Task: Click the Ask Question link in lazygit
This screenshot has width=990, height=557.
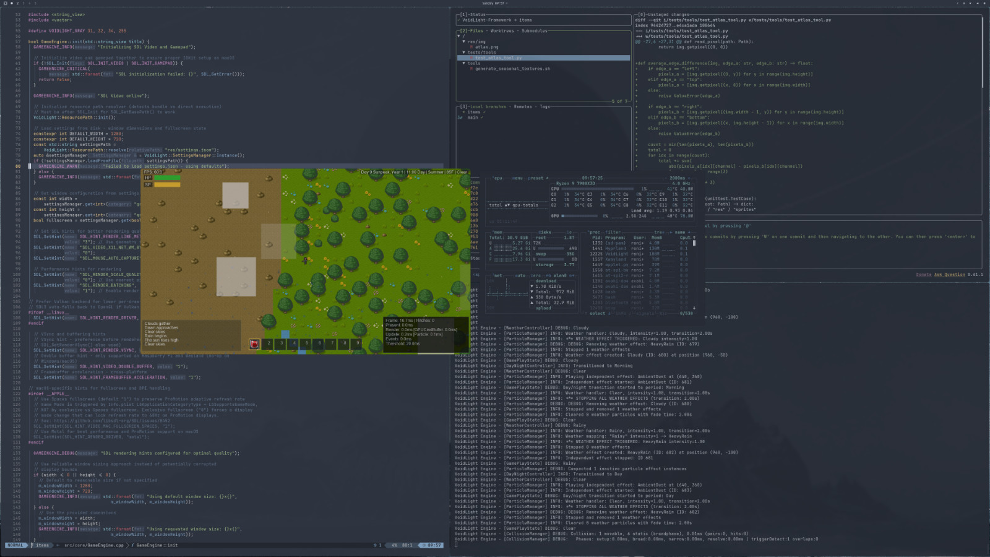Action: [x=950, y=275]
